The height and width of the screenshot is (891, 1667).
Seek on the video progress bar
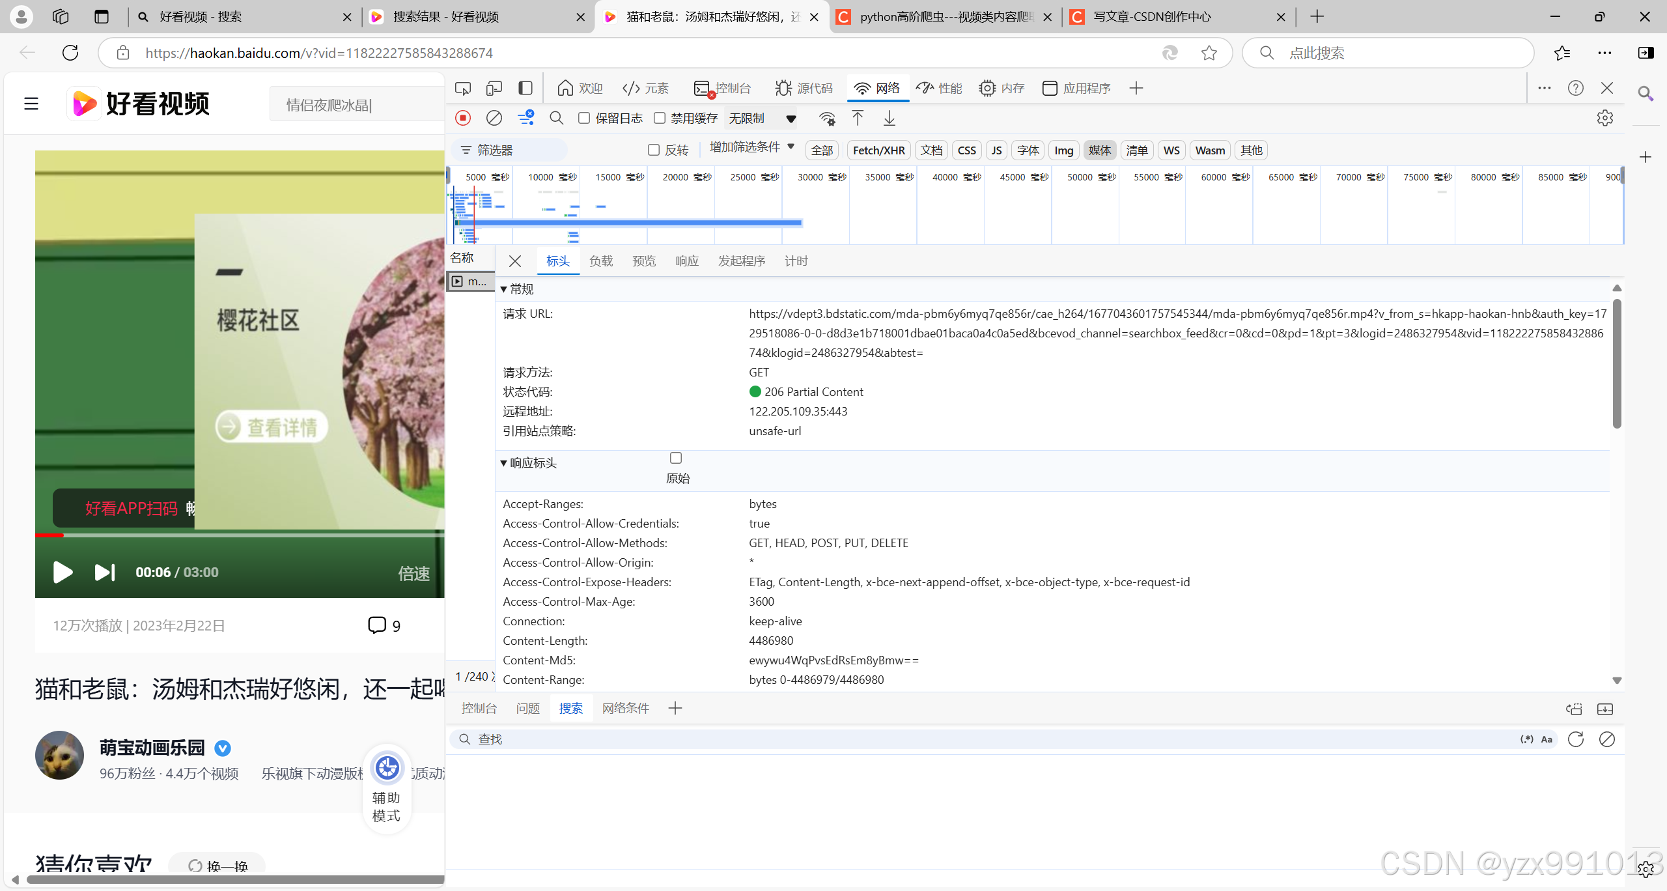tap(240, 535)
